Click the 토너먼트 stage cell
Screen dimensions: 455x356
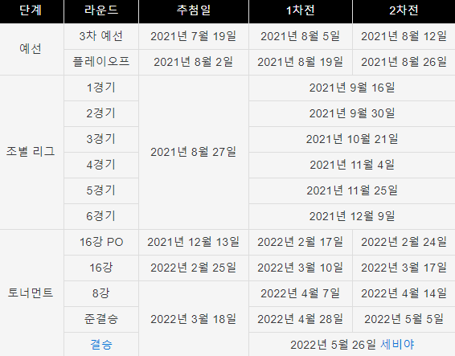click(x=31, y=293)
